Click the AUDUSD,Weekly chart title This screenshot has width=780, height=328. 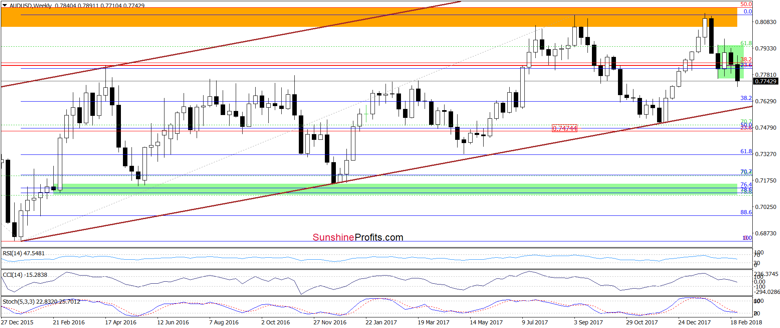pyautogui.click(x=31, y=5)
